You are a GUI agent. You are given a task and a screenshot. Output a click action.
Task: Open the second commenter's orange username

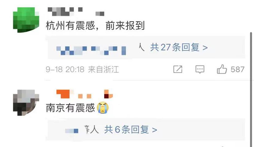click(x=84, y=94)
